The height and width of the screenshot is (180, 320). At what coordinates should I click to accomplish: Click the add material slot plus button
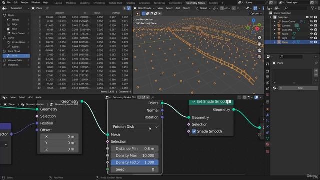tap(316, 71)
